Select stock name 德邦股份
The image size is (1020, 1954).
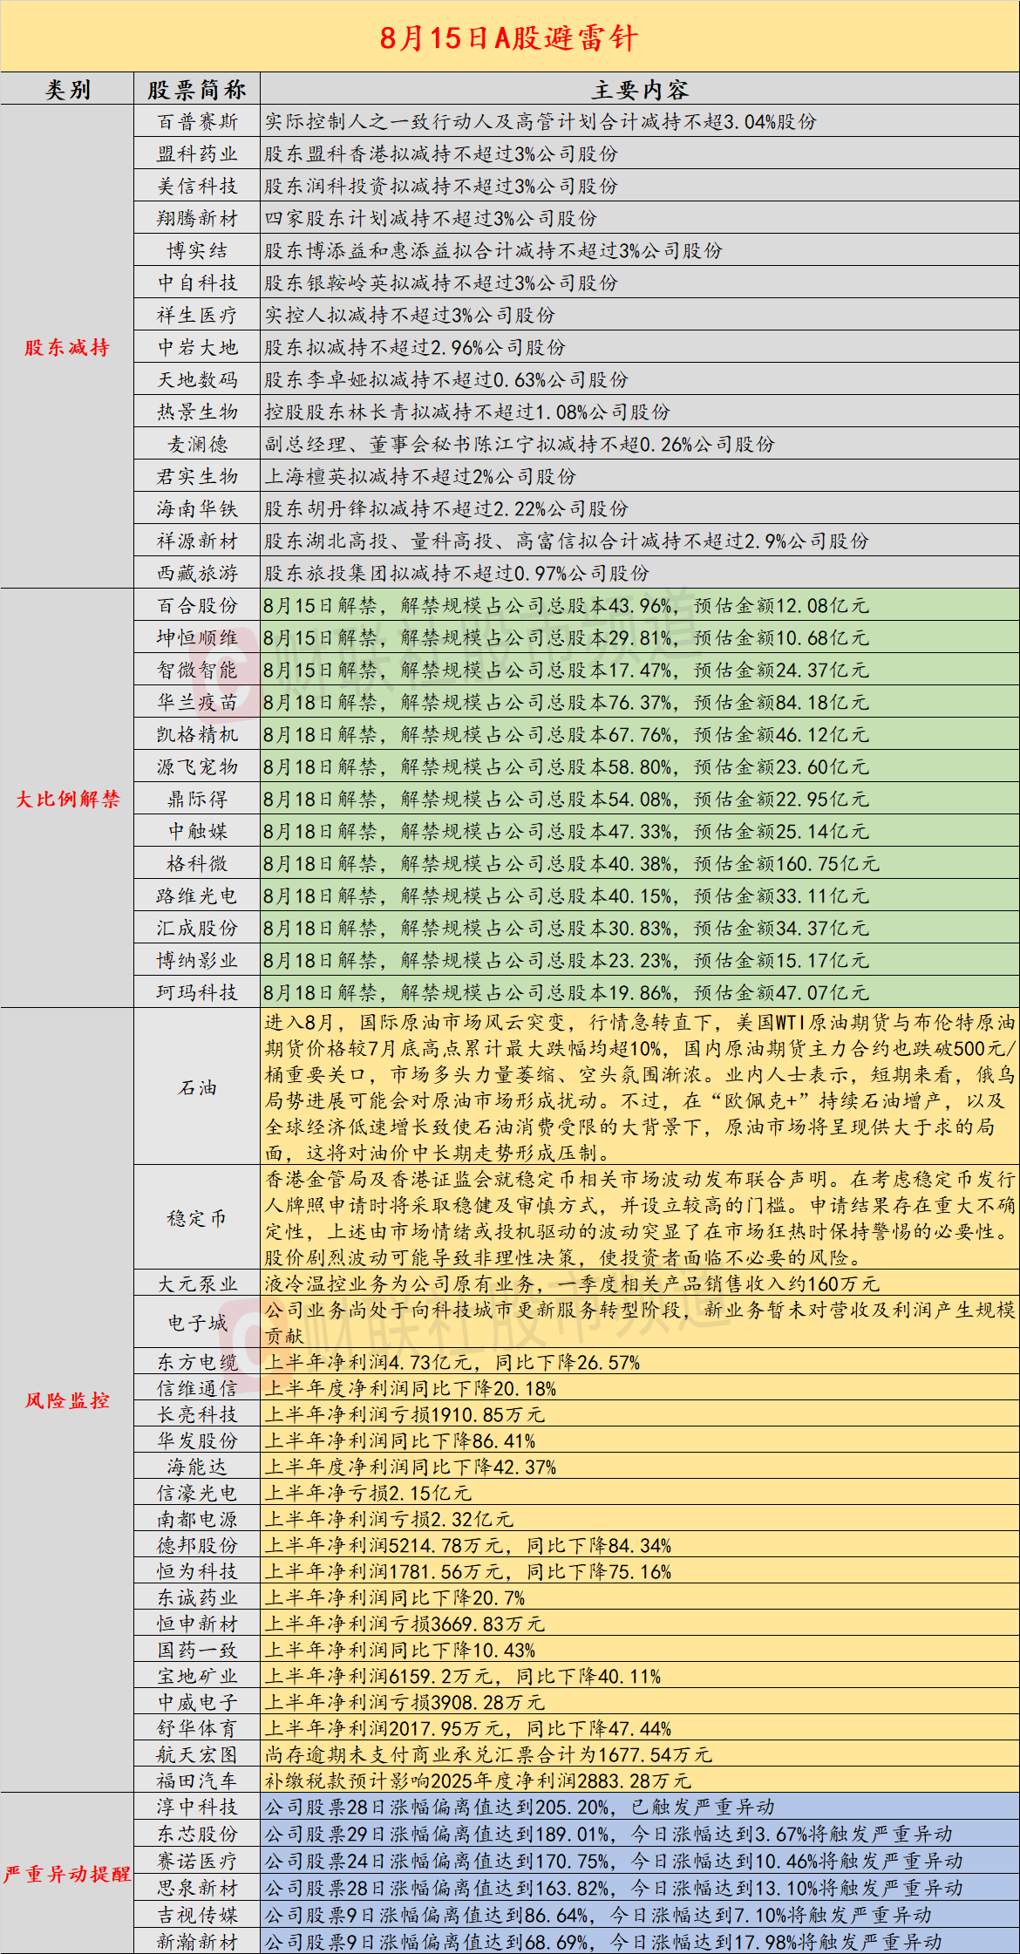(x=197, y=1545)
